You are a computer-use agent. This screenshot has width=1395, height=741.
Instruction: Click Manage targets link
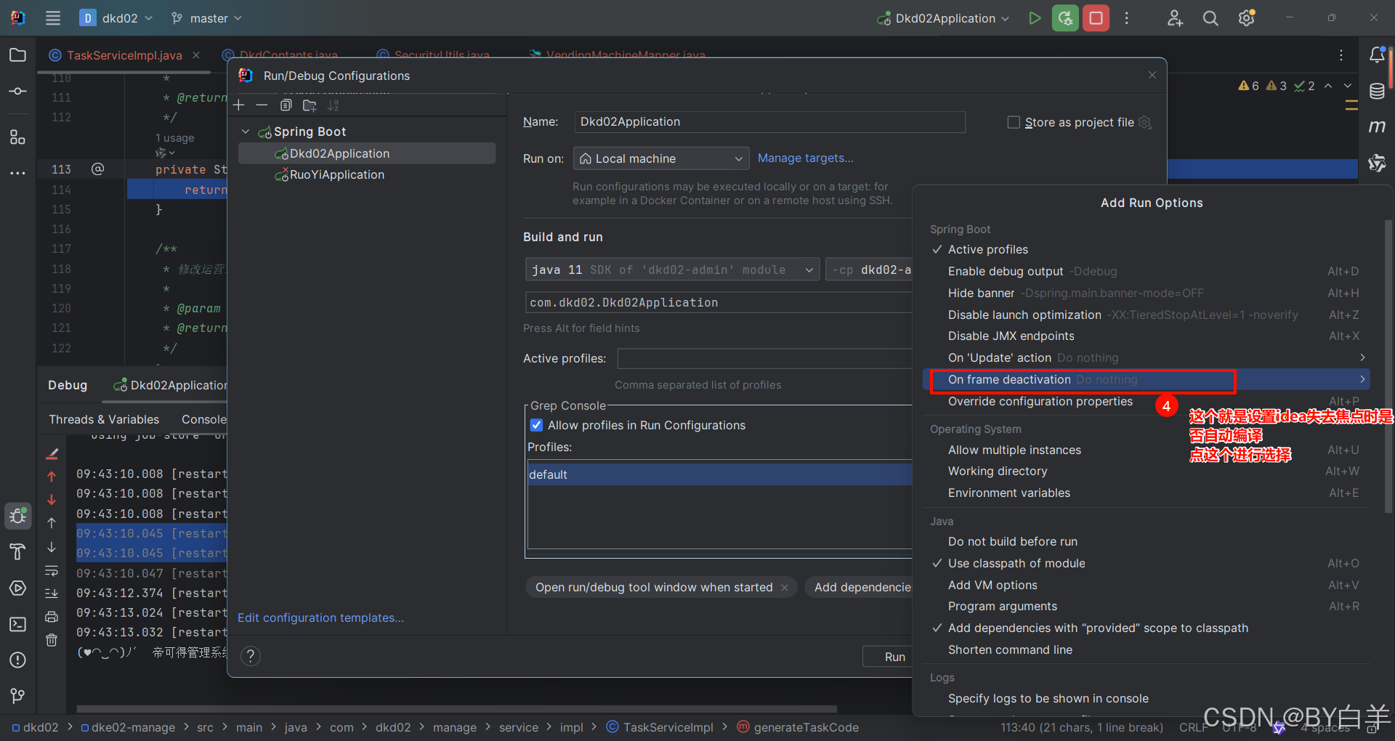coord(805,158)
